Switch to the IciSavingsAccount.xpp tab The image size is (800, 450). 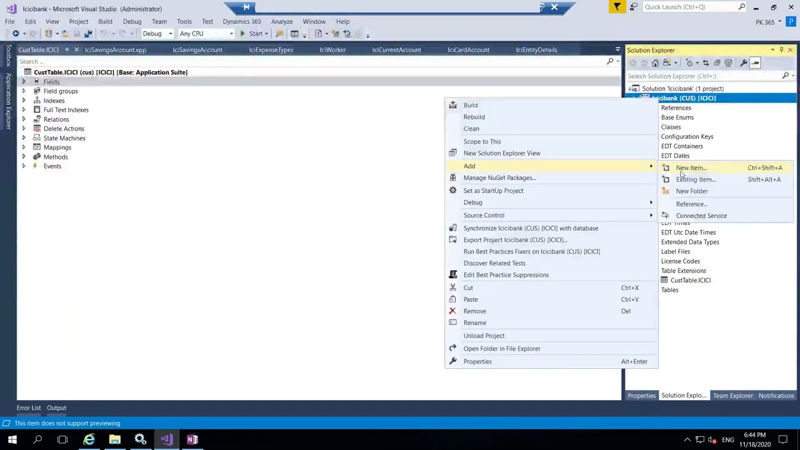click(x=116, y=50)
